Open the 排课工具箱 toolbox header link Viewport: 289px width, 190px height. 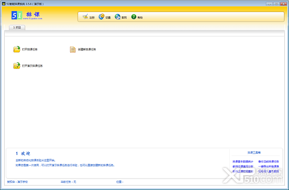tap(254, 153)
